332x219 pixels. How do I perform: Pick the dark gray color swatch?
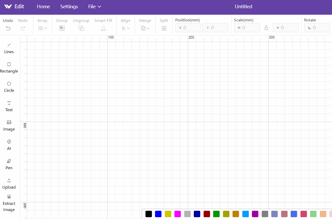coord(265,214)
